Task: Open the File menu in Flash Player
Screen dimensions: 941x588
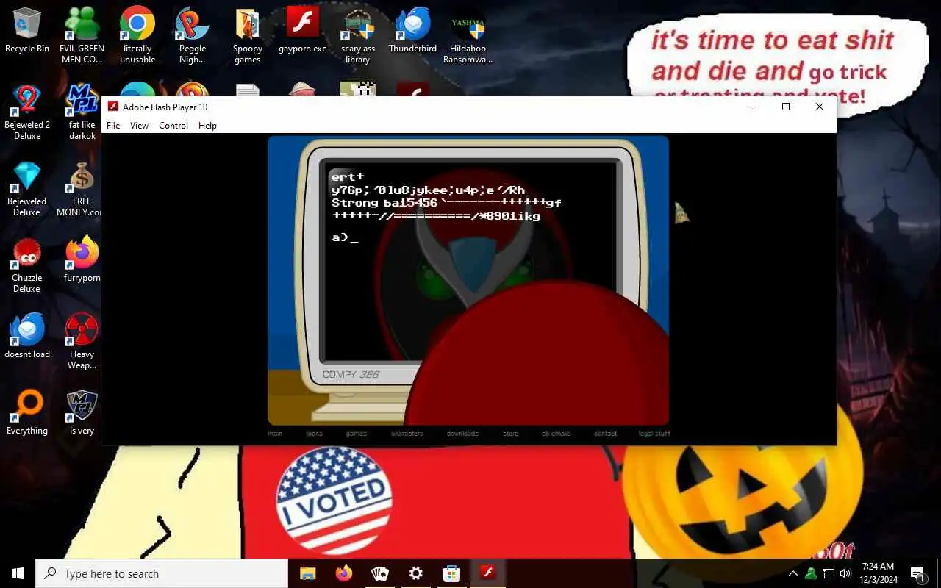Action: pyautogui.click(x=113, y=126)
